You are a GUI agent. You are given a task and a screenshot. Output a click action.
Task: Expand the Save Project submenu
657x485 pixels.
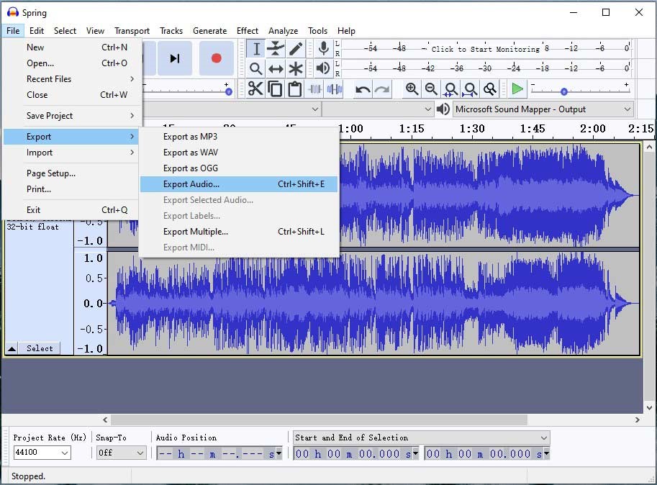point(71,116)
